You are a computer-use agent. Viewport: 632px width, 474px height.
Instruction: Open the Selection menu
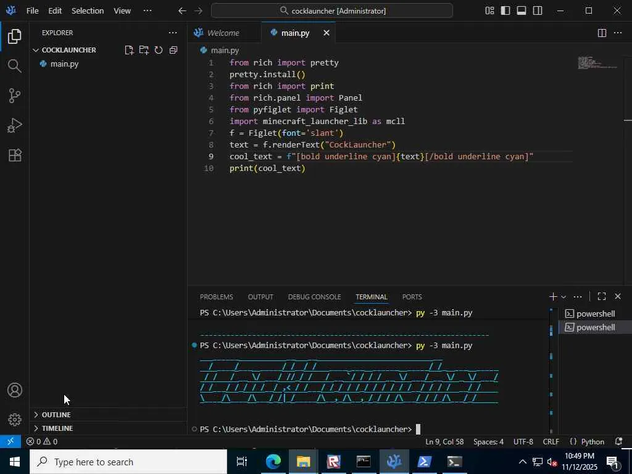tap(88, 11)
